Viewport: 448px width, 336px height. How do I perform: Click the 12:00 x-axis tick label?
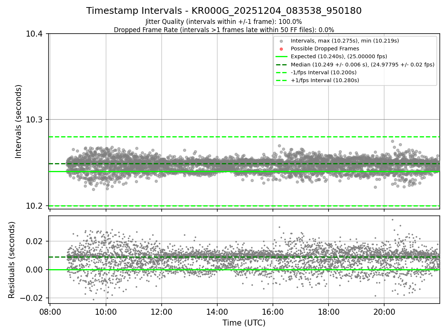pos(161,312)
